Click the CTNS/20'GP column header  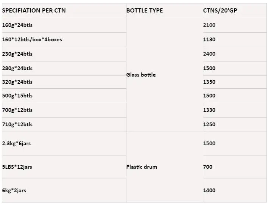click(220, 11)
